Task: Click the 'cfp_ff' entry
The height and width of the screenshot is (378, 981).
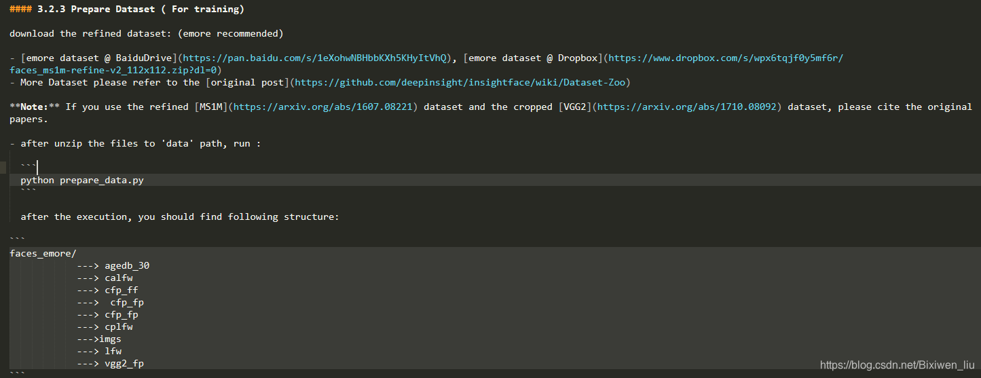Action: point(122,290)
